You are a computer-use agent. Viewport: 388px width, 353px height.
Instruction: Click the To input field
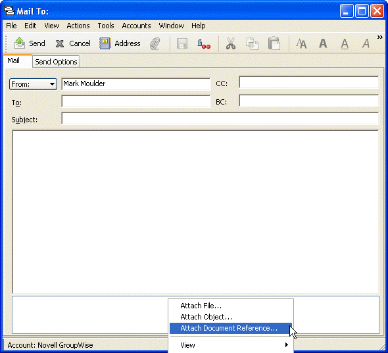(x=136, y=101)
